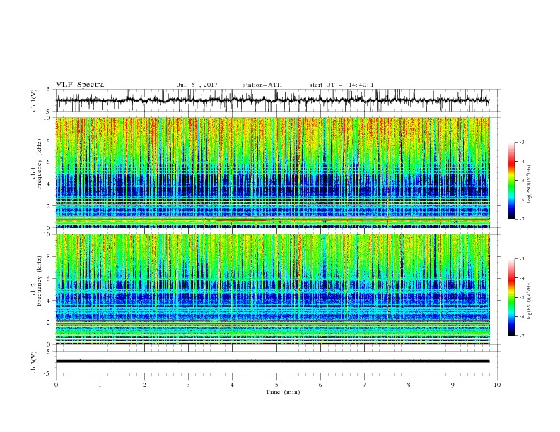Click the ch.2 Frequency (kHz) axis label
560x432 pixels.
(37, 281)
